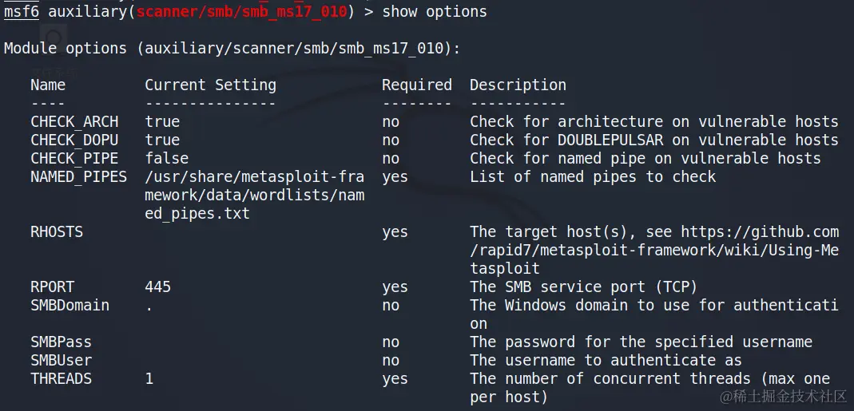Select the 'Module options' heading line
This screenshot has width=854, height=411.
[x=232, y=48]
